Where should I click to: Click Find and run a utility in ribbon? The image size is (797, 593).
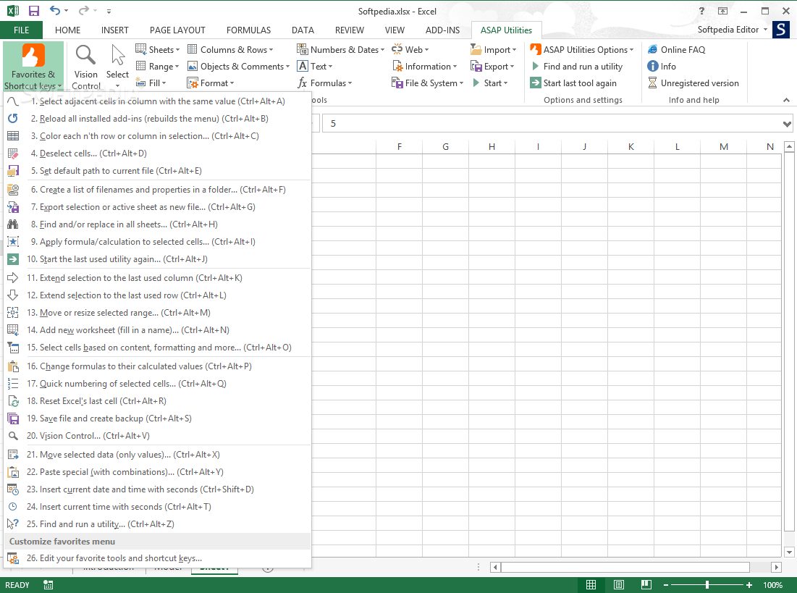pyautogui.click(x=577, y=66)
